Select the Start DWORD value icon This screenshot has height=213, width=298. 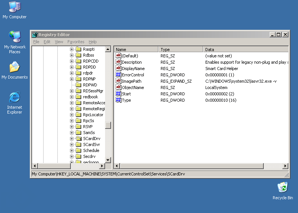click(x=118, y=94)
